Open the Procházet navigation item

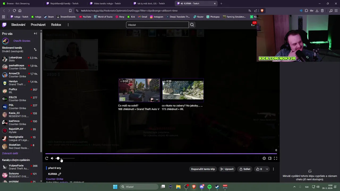point(38,25)
